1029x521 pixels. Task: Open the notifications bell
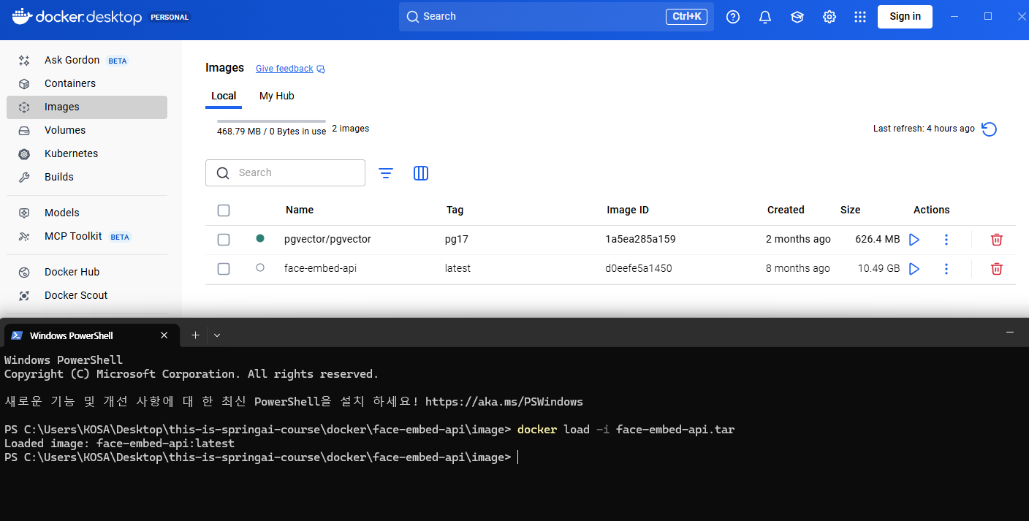click(x=765, y=17)
